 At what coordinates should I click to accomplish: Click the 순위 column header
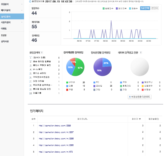click(x=34, y=119)
